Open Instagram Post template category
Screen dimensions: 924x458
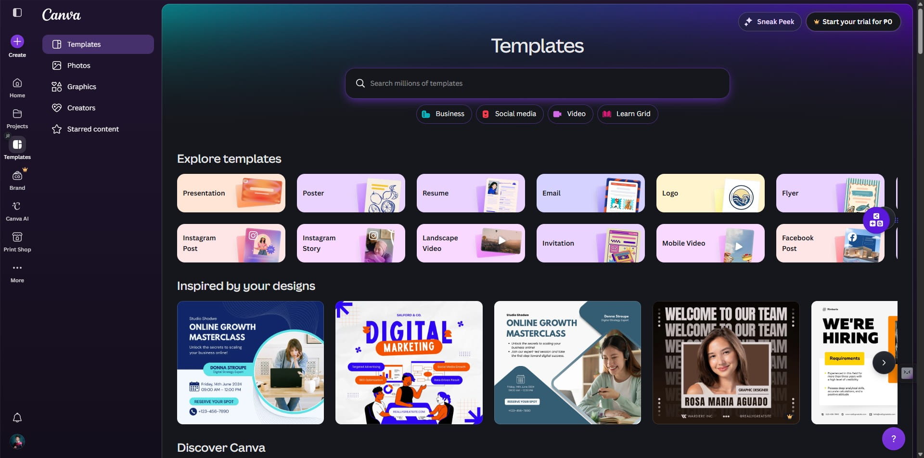tap(231, 243)
